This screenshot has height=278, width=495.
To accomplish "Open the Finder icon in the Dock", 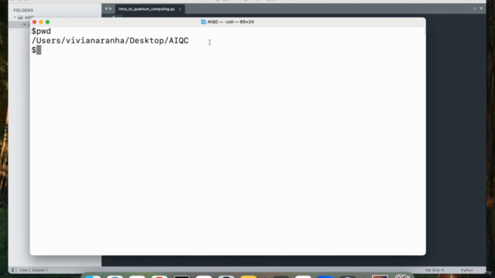I will (x=93, y=276).
